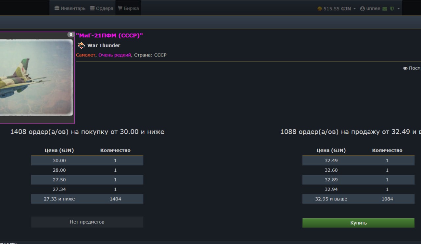Click the Самолет tag
Image resolution: width=421 pixels, height=244 pixels.
[x=86, y=55]
